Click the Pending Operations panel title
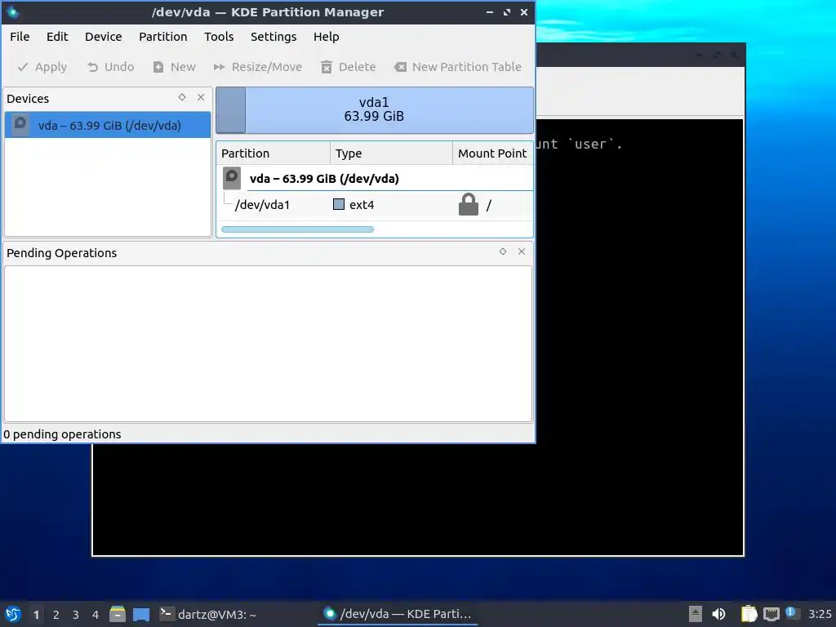This screenshot has width=836, height=627. pyautogui.click(x=62, y=253)
